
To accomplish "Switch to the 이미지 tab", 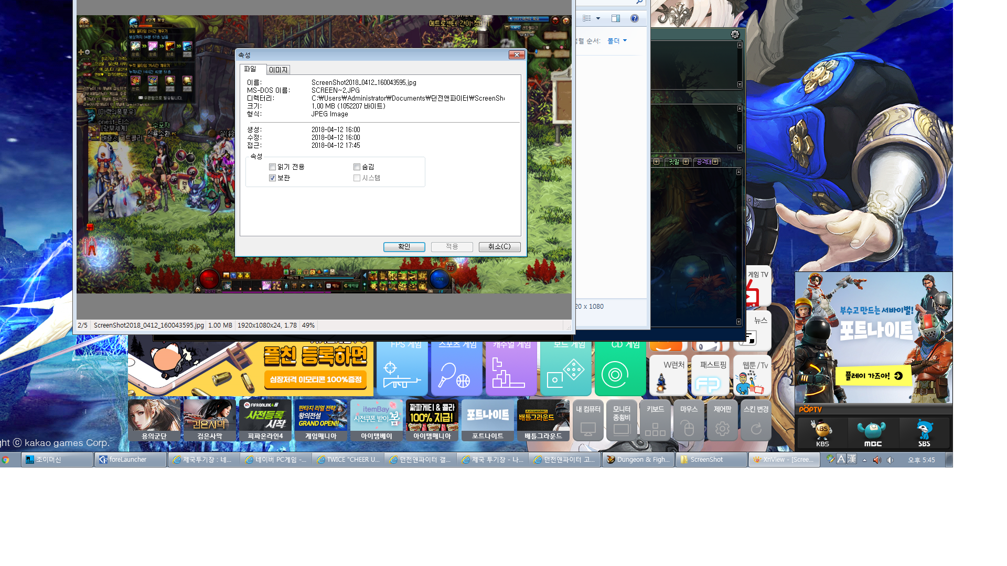I will tap(278, 70).
